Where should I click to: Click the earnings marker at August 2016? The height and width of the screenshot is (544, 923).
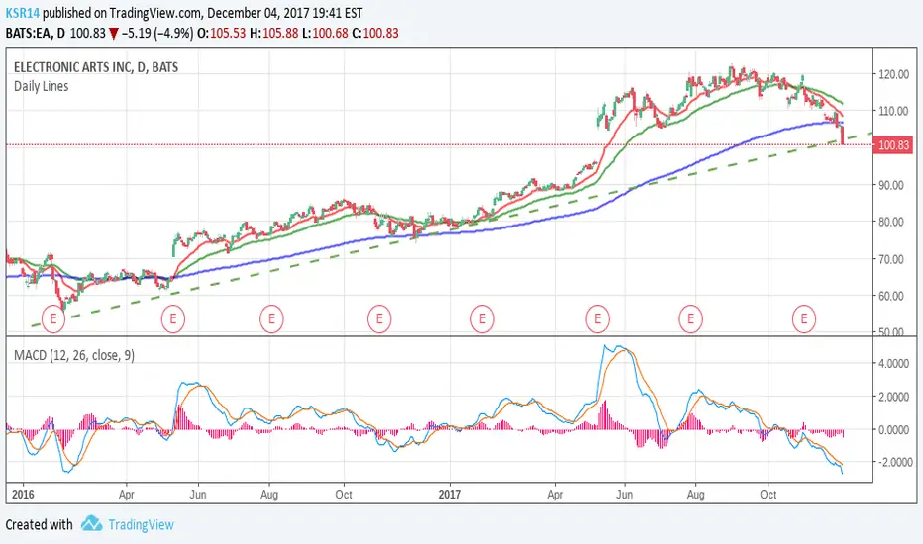click(x=271, y=319)
